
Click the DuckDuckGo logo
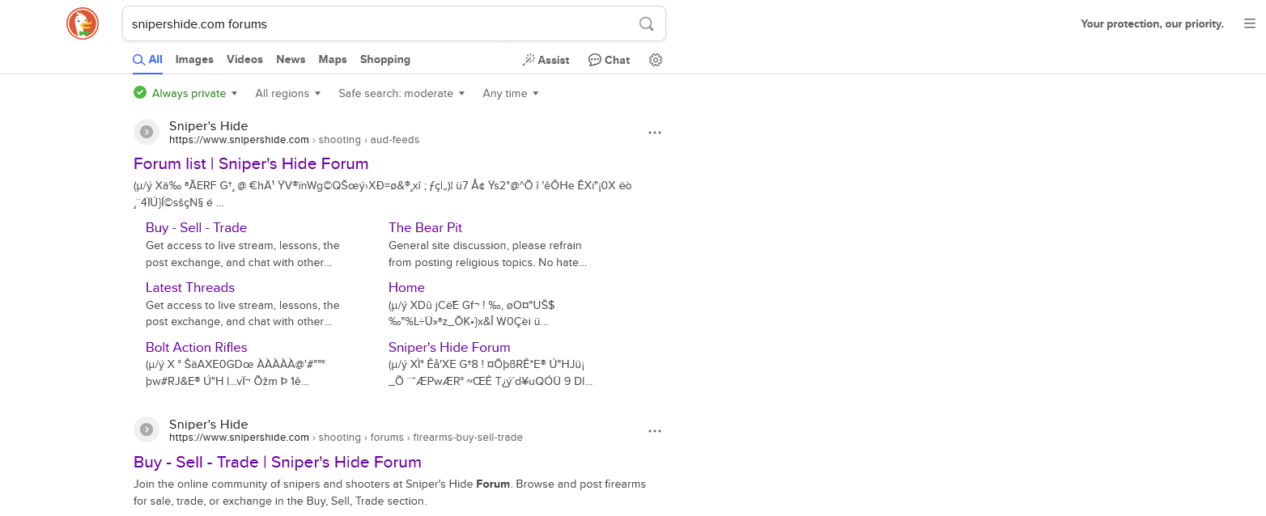(83, 23)
